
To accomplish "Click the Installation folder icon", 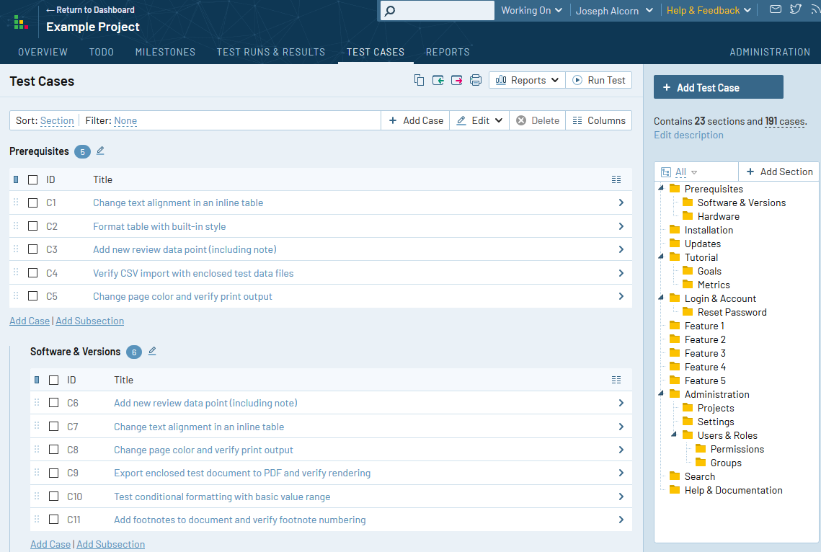I will tap(675, 229).
